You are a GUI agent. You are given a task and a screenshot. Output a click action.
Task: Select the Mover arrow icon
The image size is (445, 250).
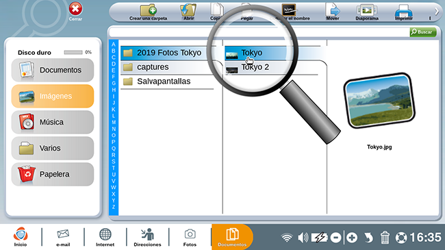tap(333, 10)
